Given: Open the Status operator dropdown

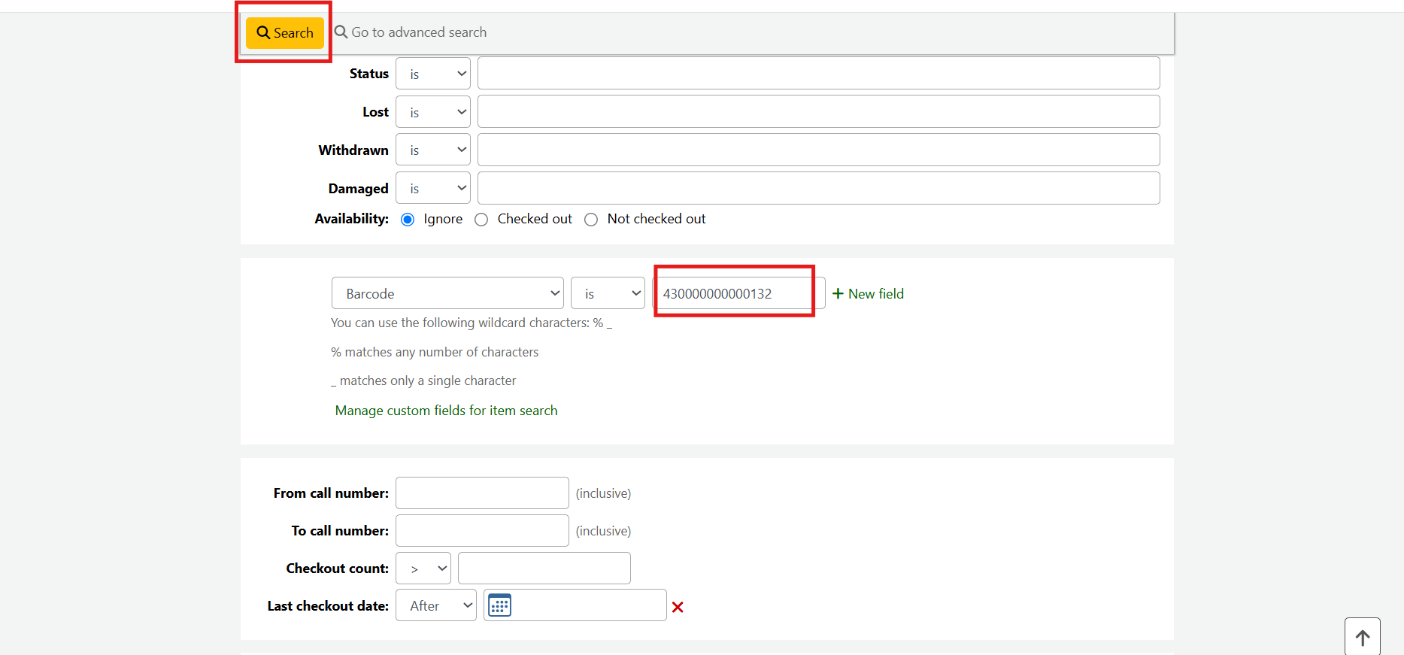Looking at the screenshot, I should click(433, 74).
